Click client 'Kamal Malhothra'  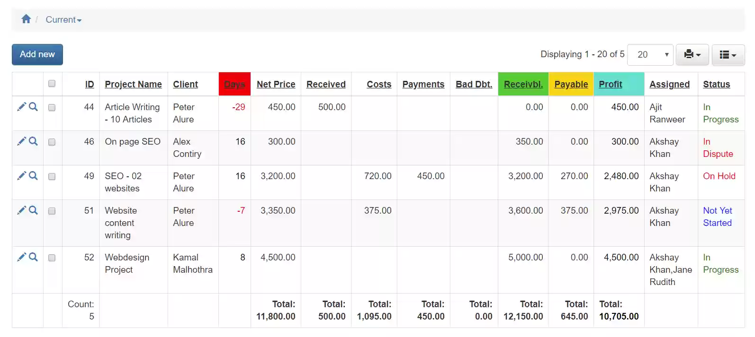(193, 263)
